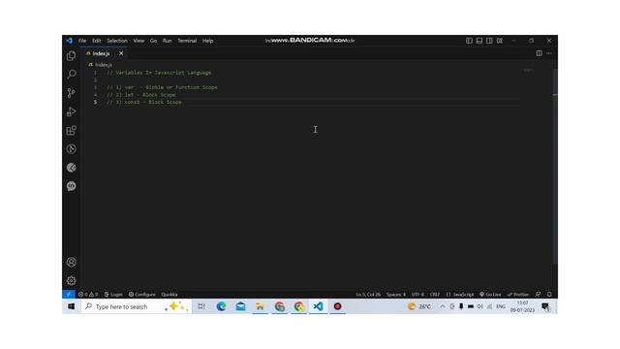This screenshot has height=349, width=620.
Task: Open the Explorer view in activity bar
Action: pos(71,56)
